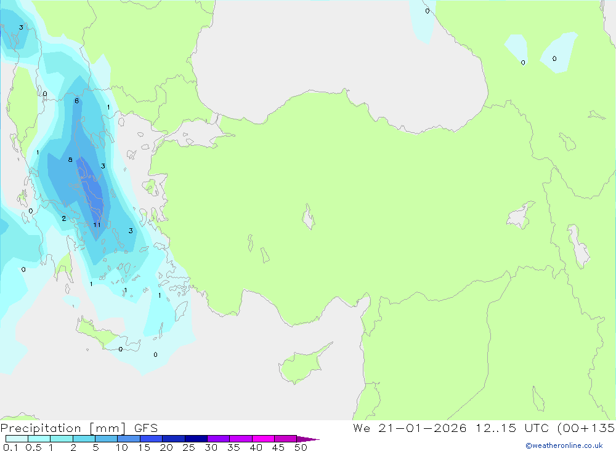Image resolution: width=616 pixels, height=451 pixels.
Task: Click the '6' precipitation value on the map
Action: tap(76, 101)
